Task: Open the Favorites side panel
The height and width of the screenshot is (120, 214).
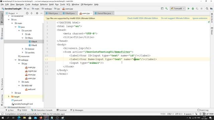Action: (x=2, y=100)
